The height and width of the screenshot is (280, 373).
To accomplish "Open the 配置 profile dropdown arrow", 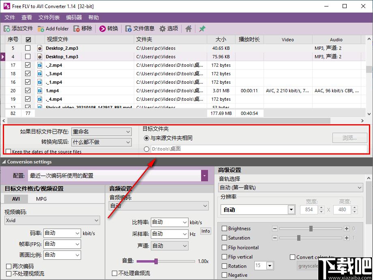I will [205, 176].
